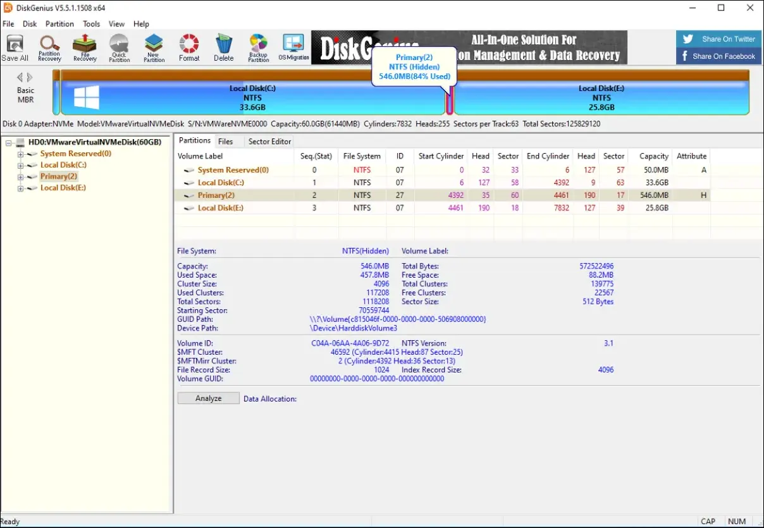
Task: Click the Format toolbar icon
Action: pos(188,48)
